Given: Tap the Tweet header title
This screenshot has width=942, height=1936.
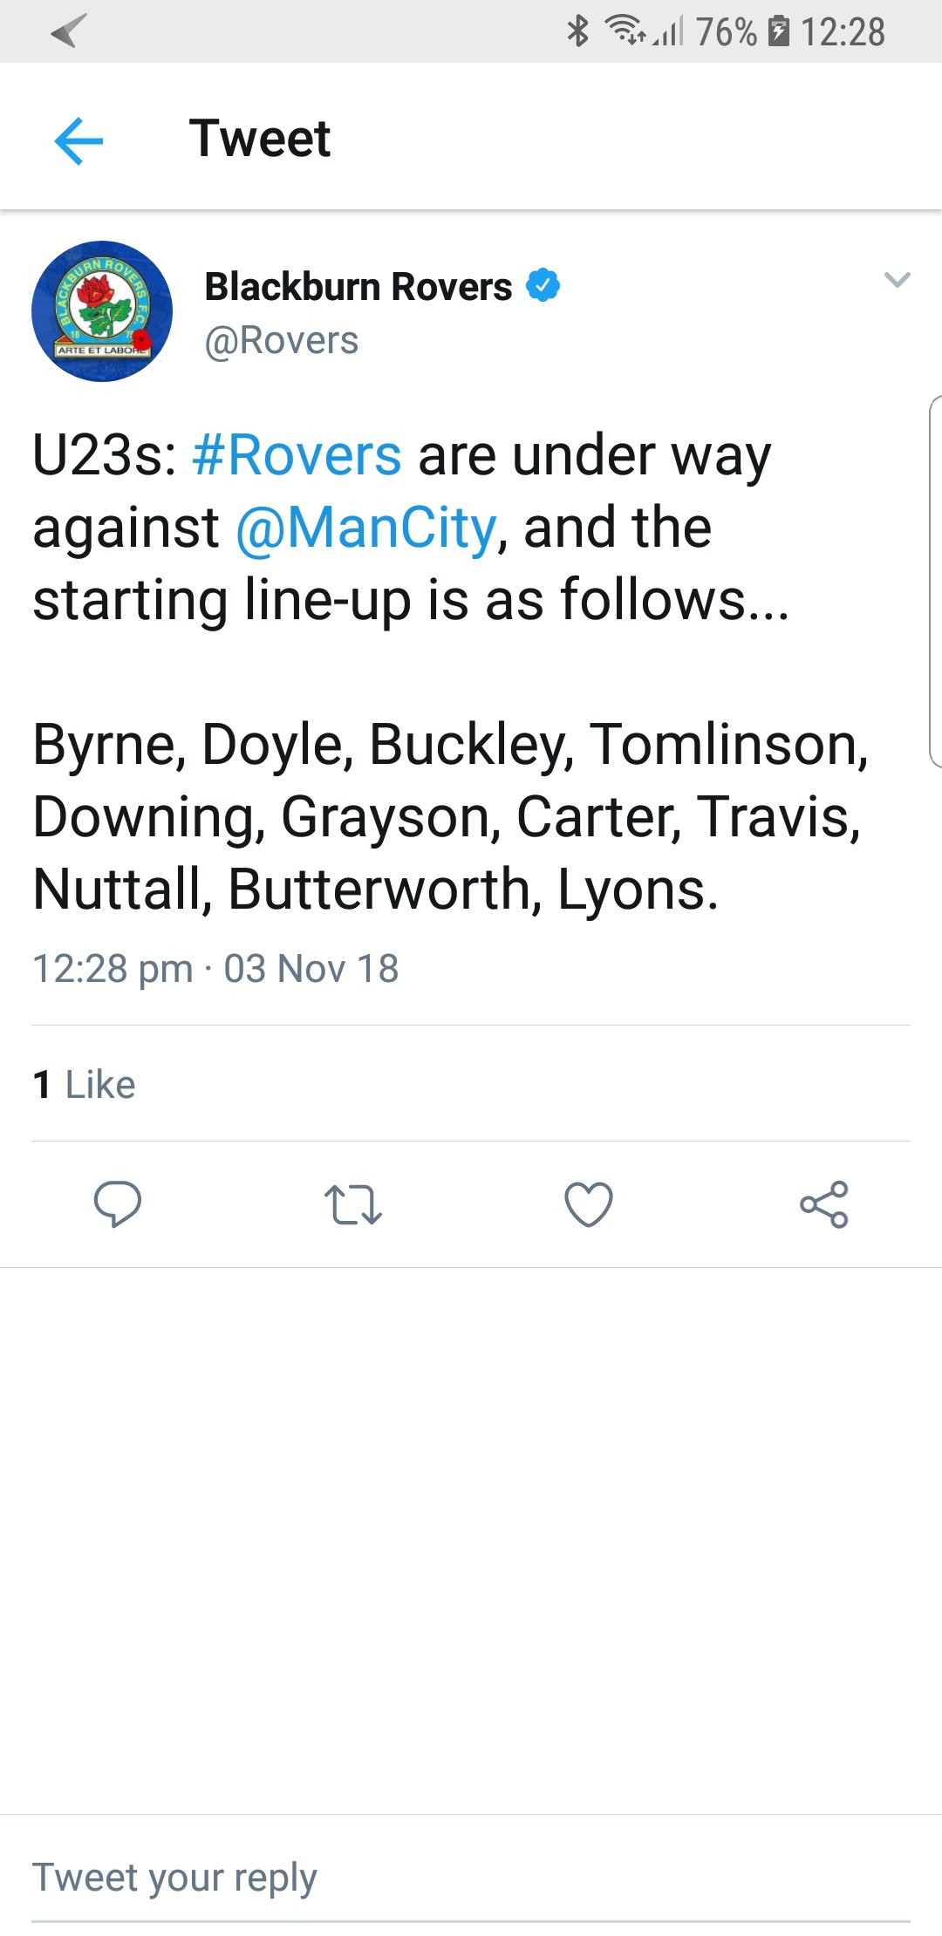Looking at the screenshot, I should 260,139.
